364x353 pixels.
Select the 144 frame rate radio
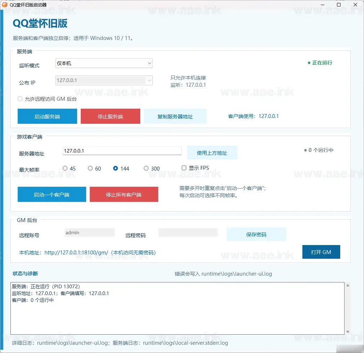(115, 168)
